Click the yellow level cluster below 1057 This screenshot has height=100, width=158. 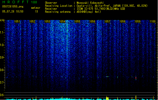coord(108,98)
